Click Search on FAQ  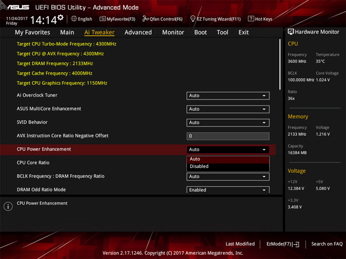point(327,244)
